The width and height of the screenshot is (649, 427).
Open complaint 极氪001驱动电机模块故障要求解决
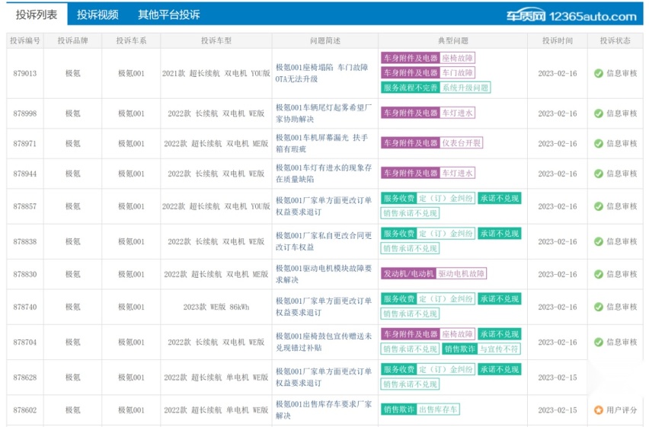(324, 274)
